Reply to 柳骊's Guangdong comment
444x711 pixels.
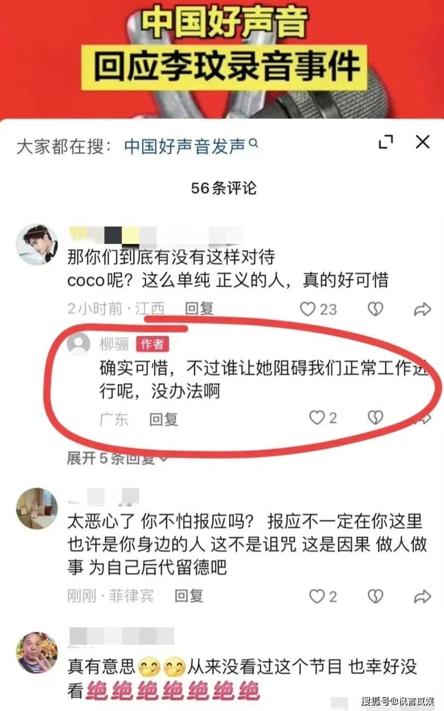163,419
